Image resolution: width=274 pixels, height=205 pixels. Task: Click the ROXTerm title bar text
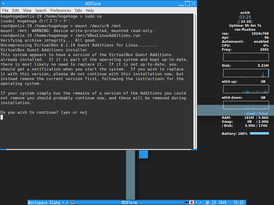(x=93, y=4)
